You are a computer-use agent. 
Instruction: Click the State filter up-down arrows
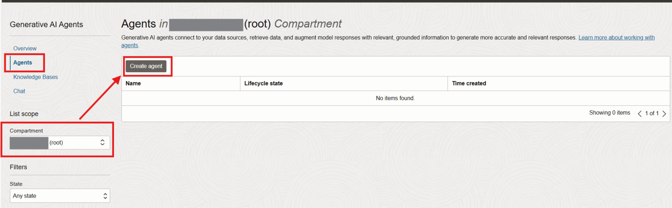[x=105, y=196]
